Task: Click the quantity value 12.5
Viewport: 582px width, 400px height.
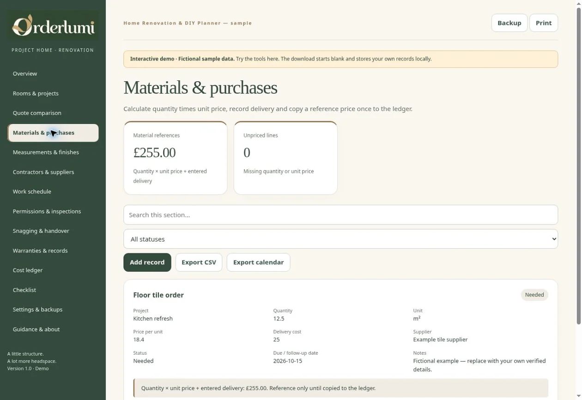Action: pyautogui.click(x=279, y=319)
